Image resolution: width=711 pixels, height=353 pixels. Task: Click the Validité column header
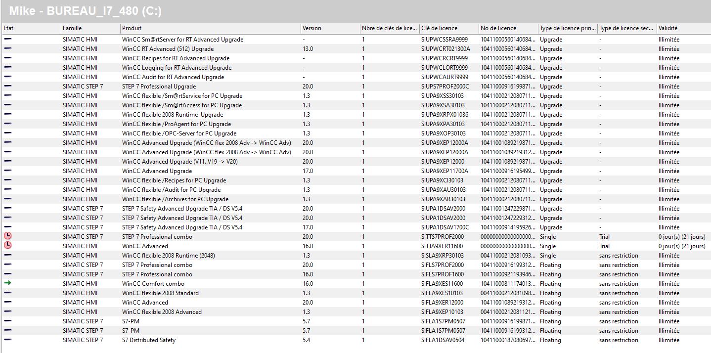(x=667, y=28)
